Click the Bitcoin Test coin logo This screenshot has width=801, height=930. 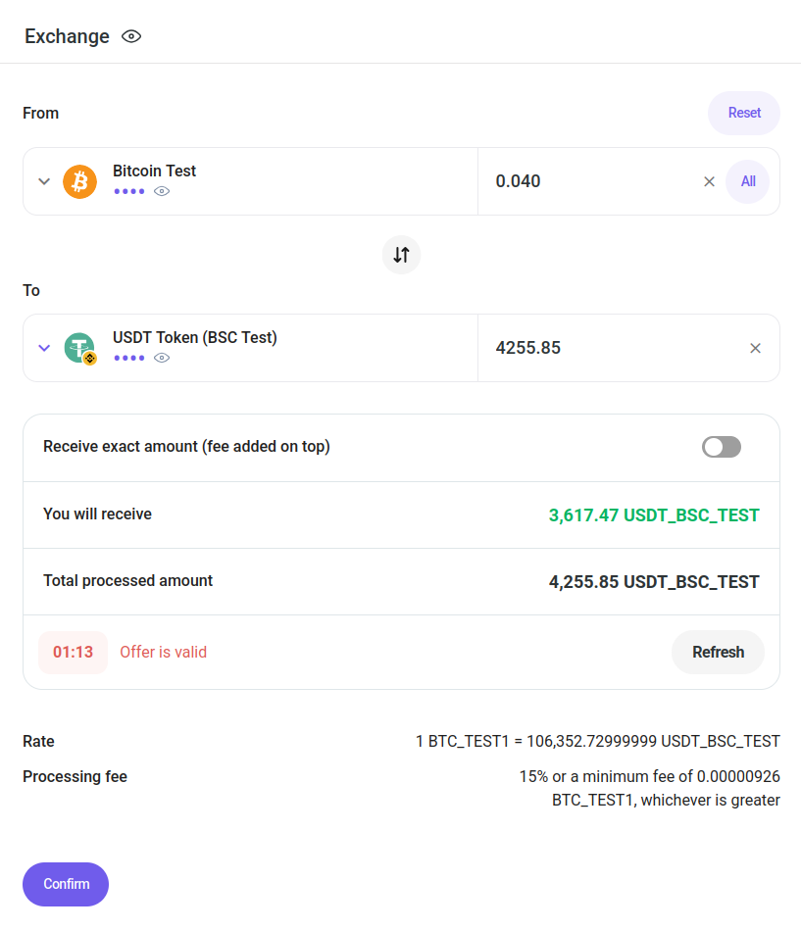pyautogui.click(x=79, y=181)
